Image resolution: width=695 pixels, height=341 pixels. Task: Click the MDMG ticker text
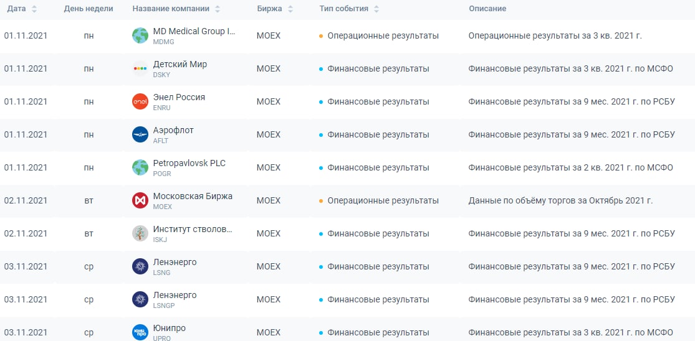163,42
